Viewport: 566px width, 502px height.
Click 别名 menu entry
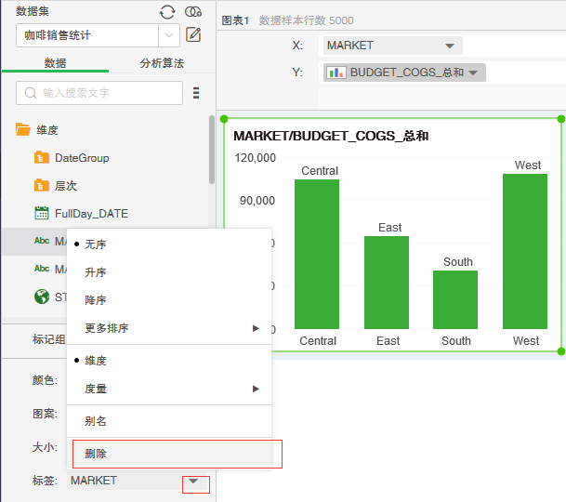[96, 421]
